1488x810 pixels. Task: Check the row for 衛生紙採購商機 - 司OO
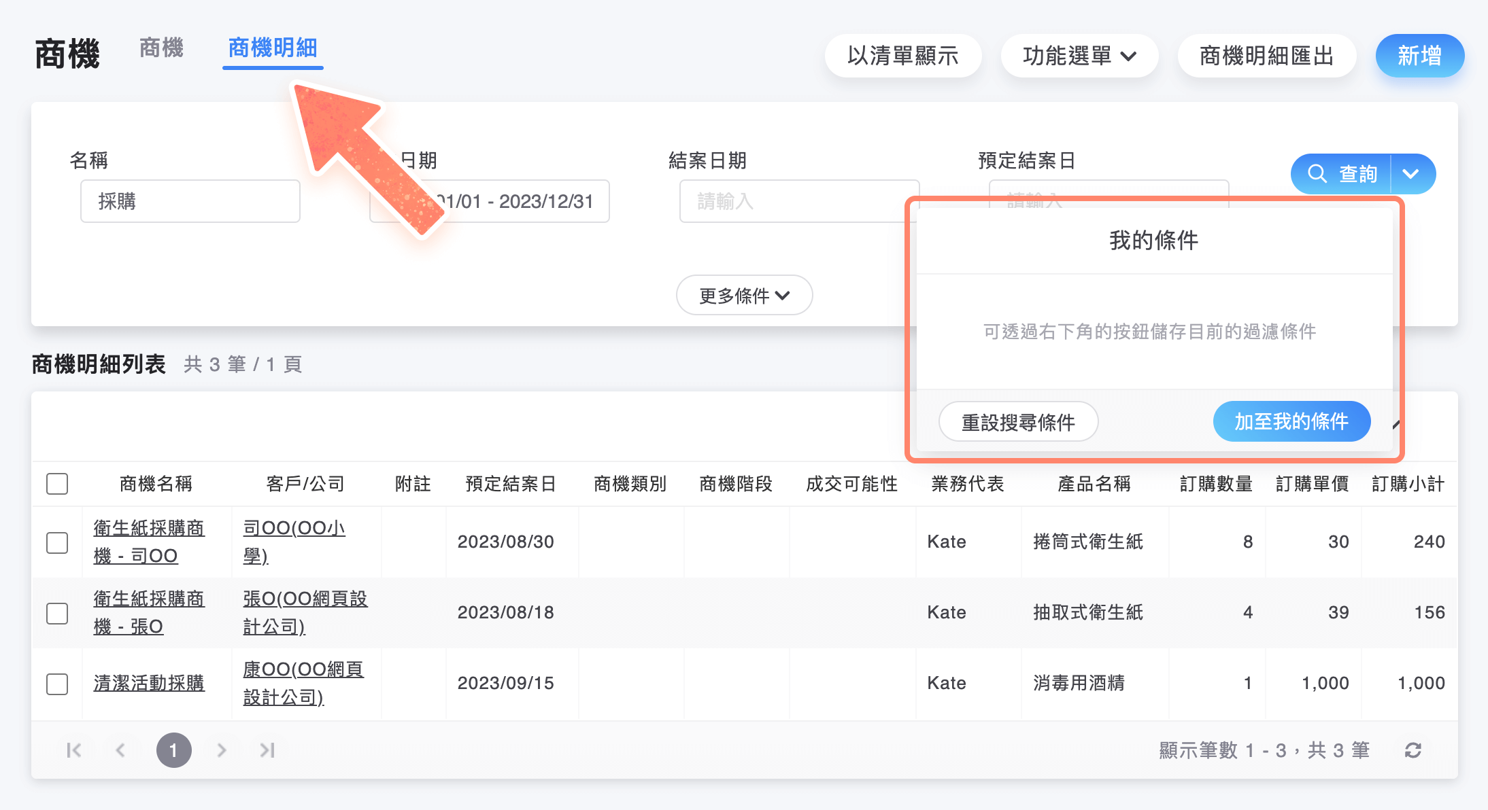pyautogui.click(x=58, y=542)
